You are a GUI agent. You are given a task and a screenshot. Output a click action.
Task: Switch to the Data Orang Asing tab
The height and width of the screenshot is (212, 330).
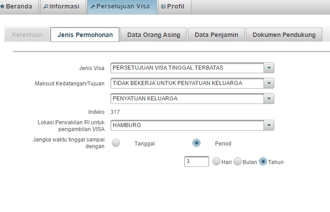[153, 35]
